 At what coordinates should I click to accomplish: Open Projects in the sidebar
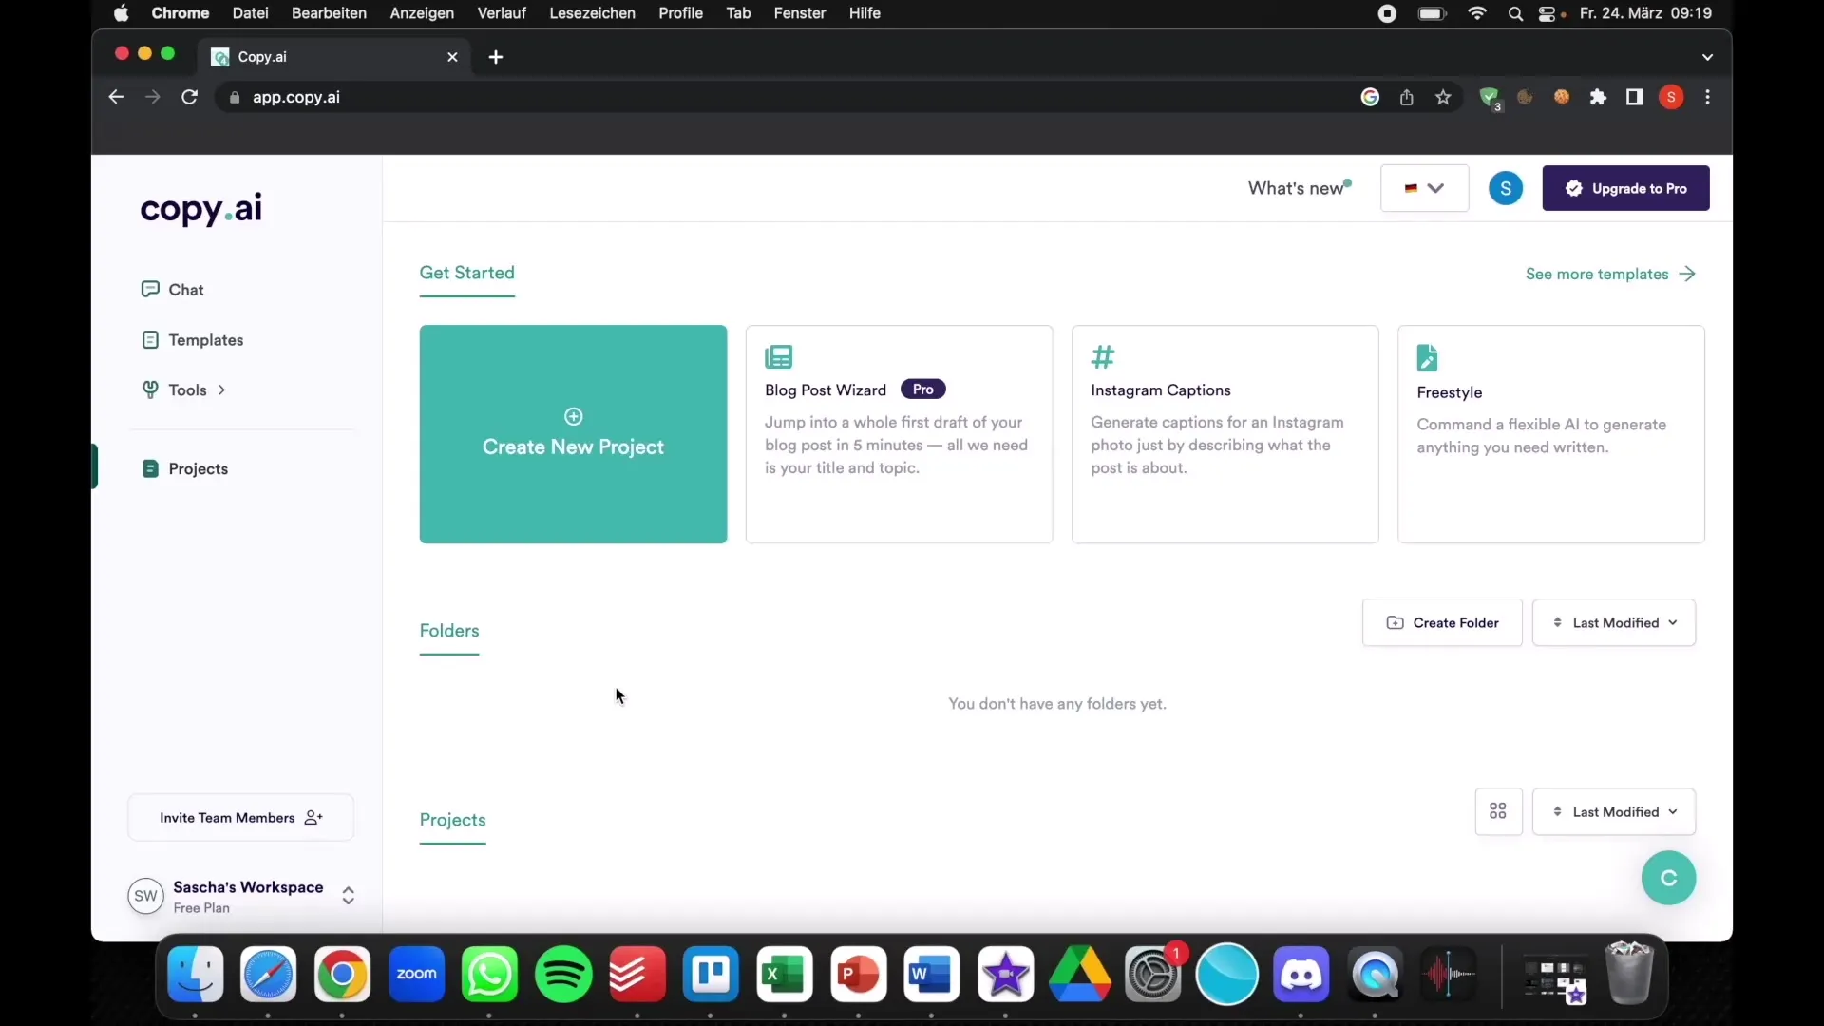coord(185,468)
